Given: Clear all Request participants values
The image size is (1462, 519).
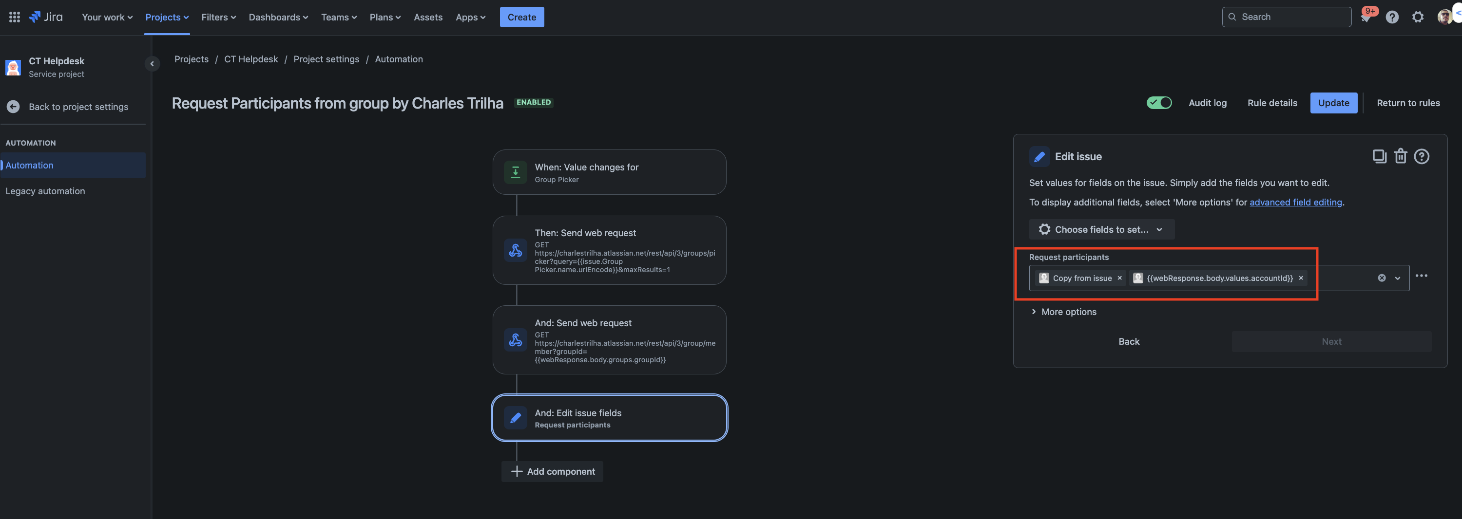Looking at the screenshot, I should coord(1382,278).
